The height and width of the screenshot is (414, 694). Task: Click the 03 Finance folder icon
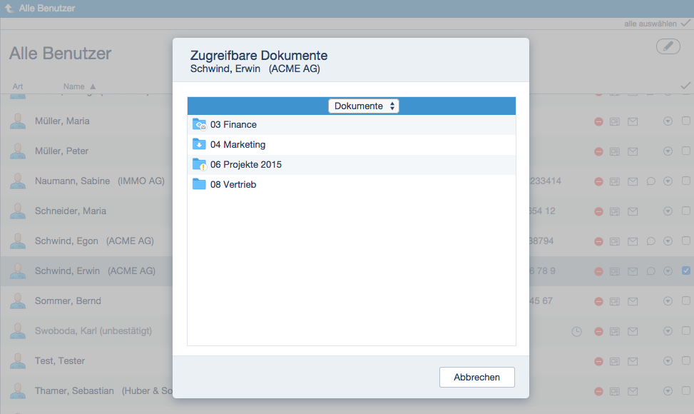point(199,125)
